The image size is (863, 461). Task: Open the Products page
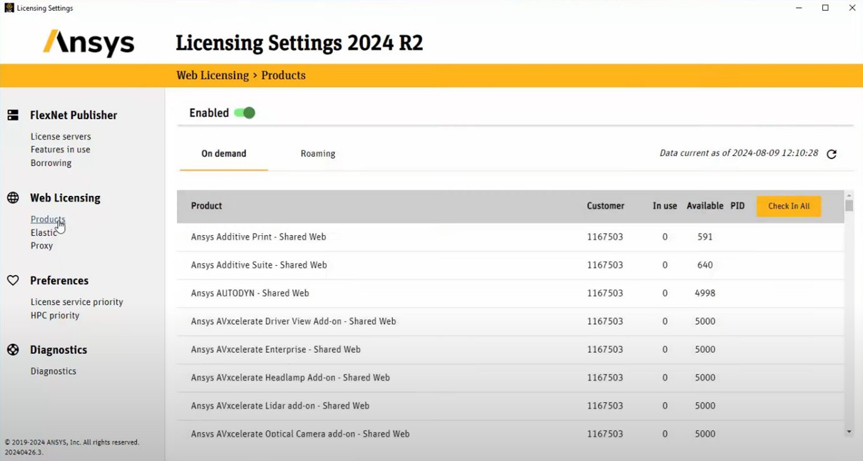click(47, 219)
